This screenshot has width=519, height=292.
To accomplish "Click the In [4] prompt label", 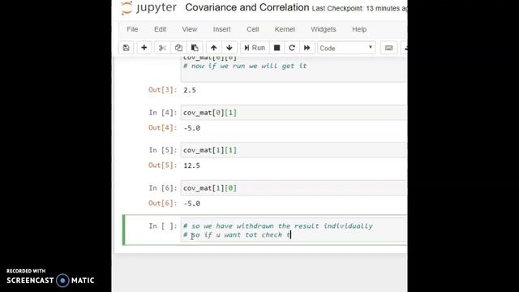I will [x=163, y=113].
